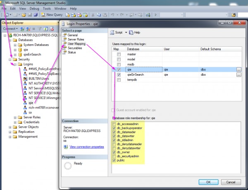Click the Script icon in Login Properties

coord(112,32)
